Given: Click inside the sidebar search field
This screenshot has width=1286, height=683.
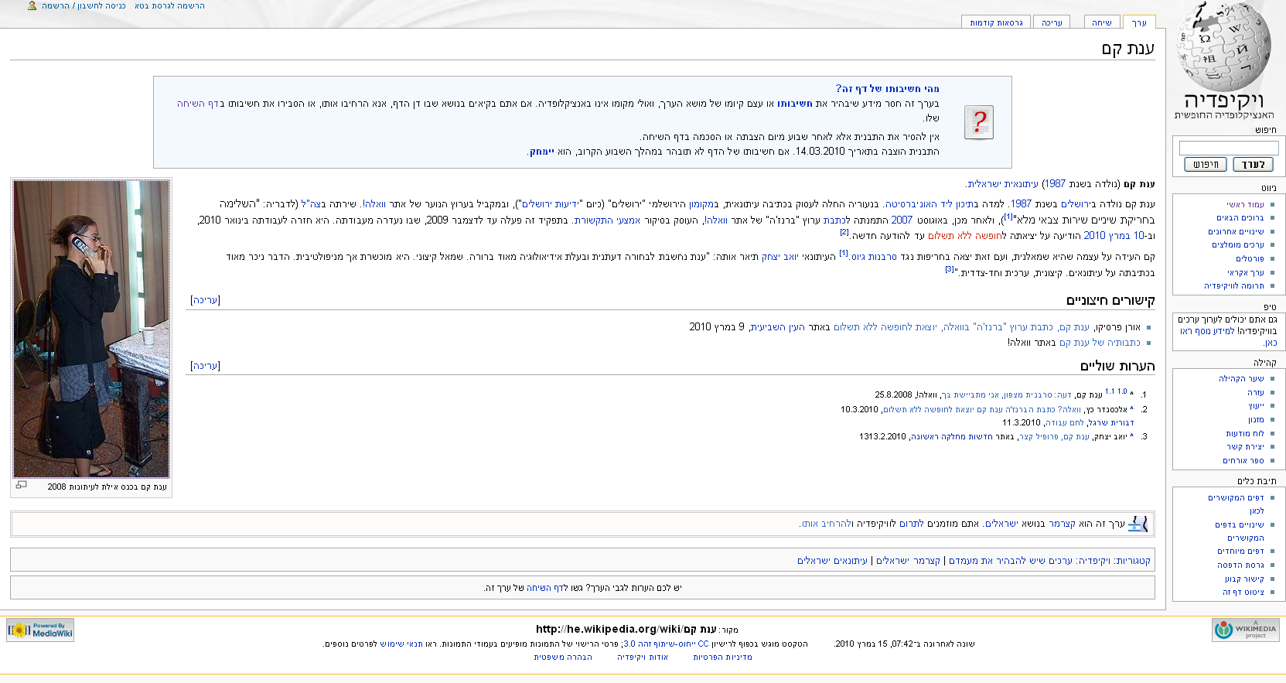Looking at the screenshot, I should [1228, 148].
